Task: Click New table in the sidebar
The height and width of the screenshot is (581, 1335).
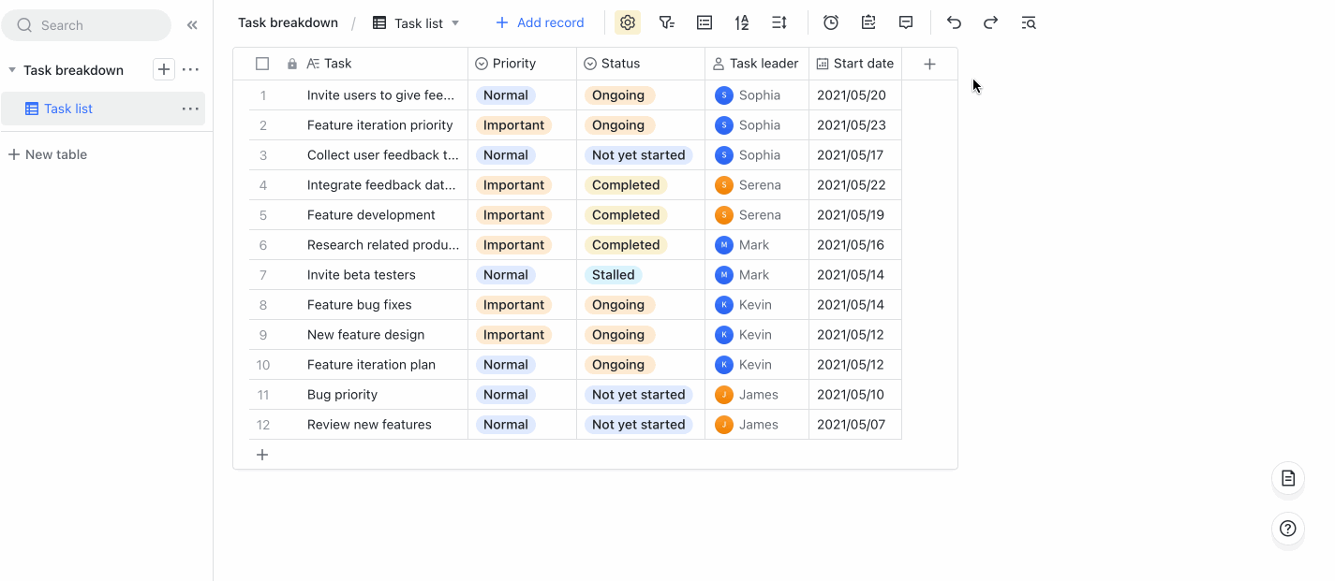Action: click(48, 153)
